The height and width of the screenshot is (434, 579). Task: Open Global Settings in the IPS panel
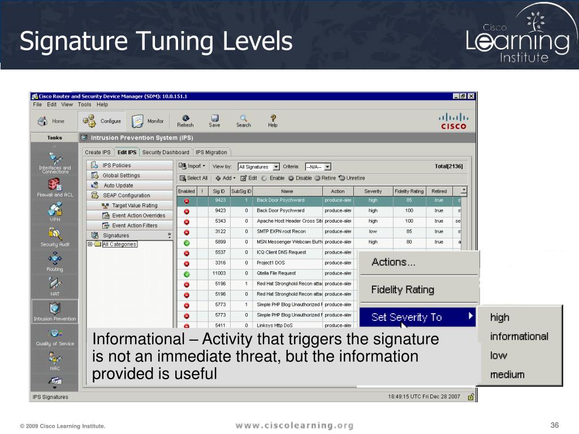(129, 175)
